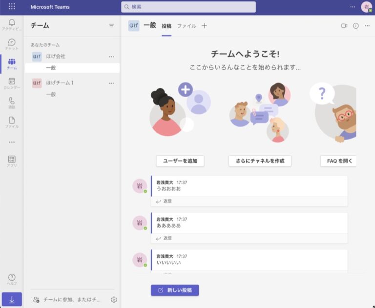
Task: Click sender avatar on あああああ message
Action: pos(140,223)
